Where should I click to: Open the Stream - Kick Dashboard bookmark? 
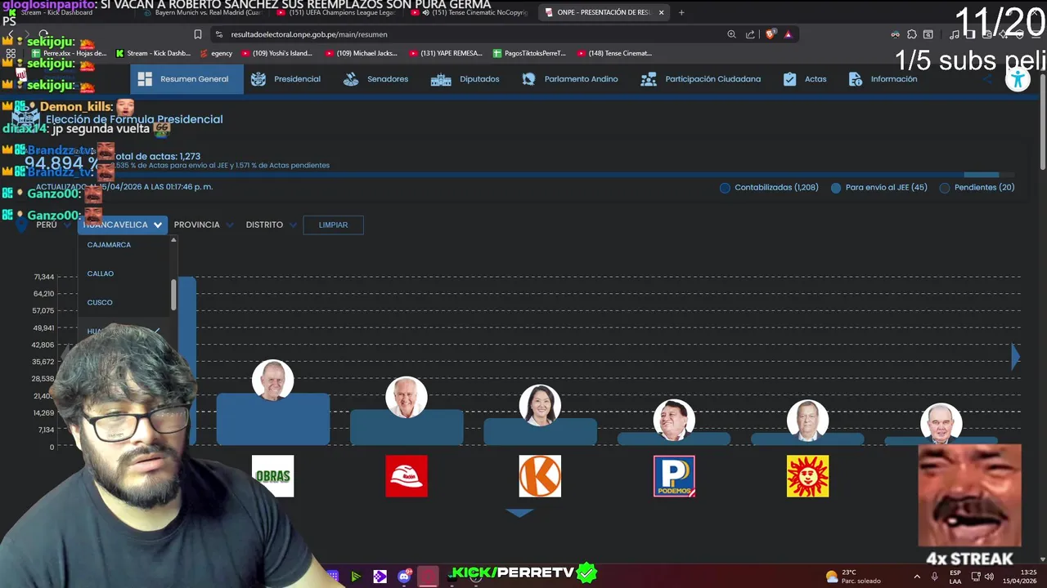tap(153, 53)
